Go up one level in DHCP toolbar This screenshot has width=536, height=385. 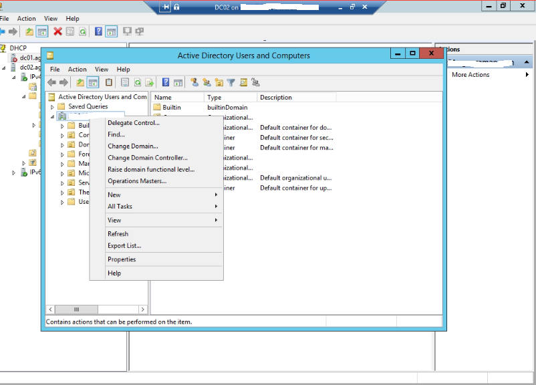(x=29, y=32)
